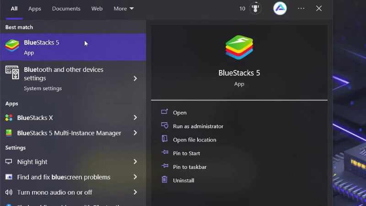Click the BlueStacks X app icon

(9, 118)
